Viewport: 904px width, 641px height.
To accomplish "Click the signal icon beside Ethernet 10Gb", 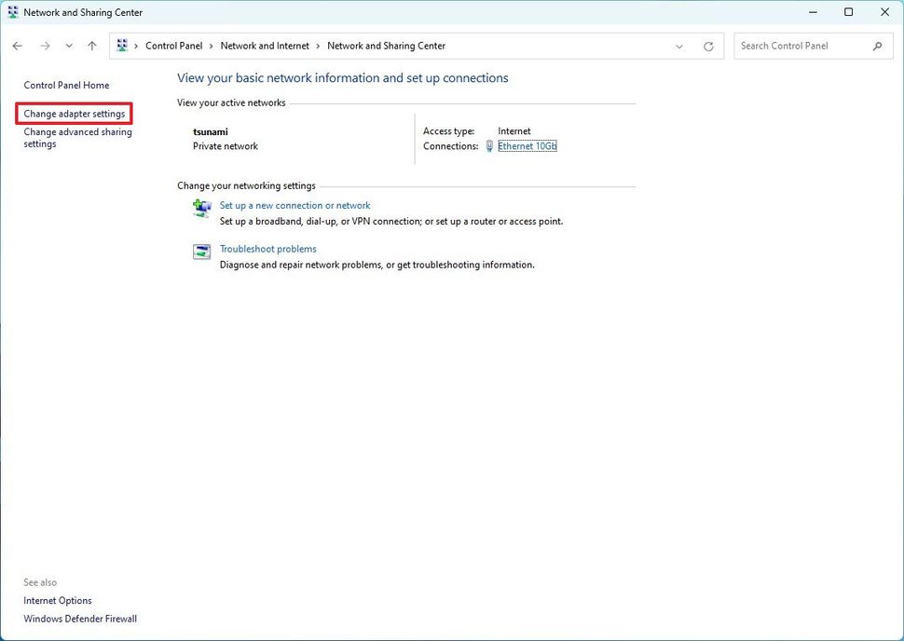I will [488, 145].
